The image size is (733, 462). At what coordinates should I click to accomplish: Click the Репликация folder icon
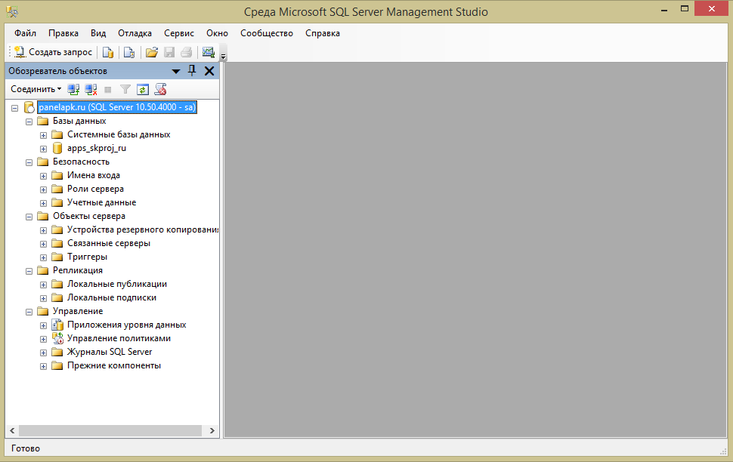[43, 270]
